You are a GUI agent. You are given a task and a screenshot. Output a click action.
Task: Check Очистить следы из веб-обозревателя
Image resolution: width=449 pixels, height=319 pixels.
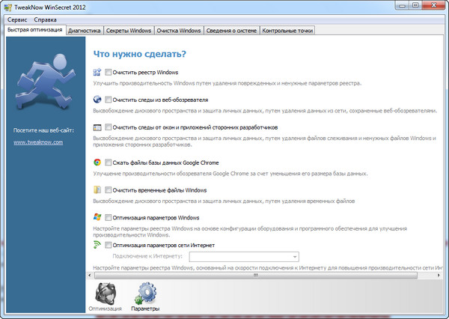click(x=108, y=100)
